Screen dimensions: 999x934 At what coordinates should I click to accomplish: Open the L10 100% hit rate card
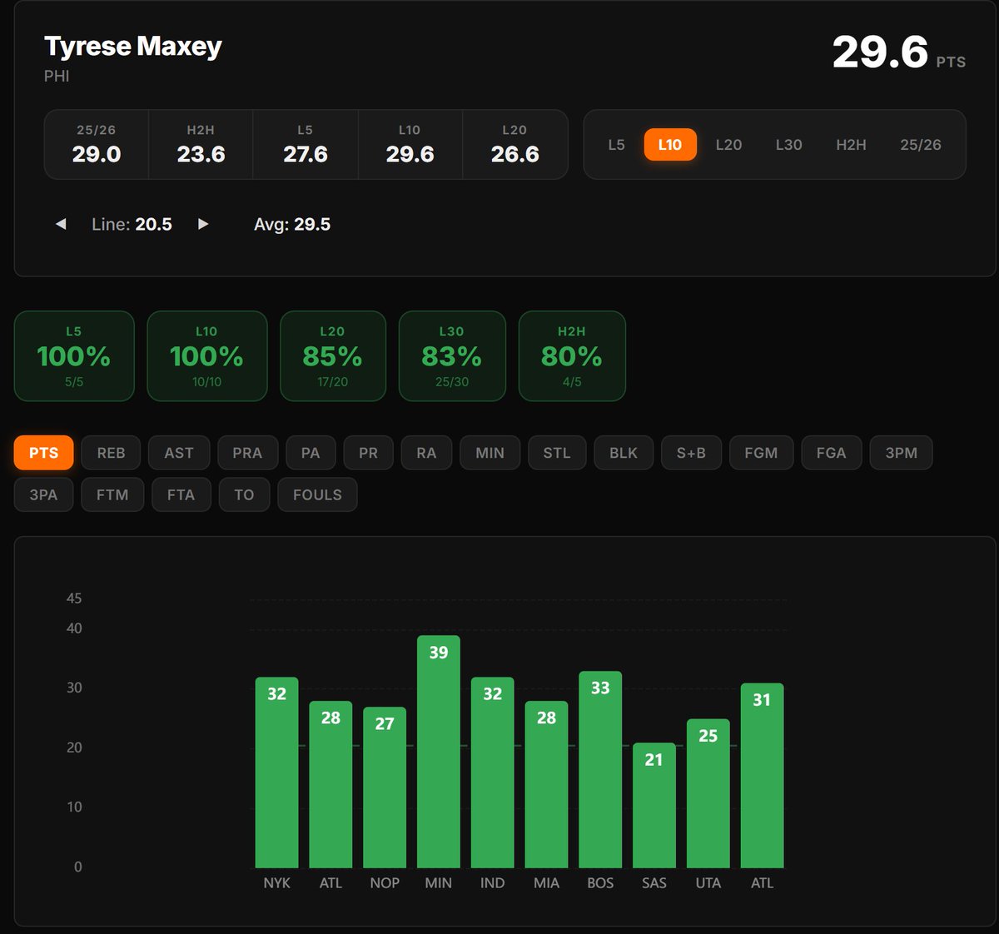pos(206,356)
